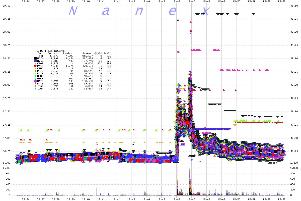Click the orange CINC legend dot
301x201 pixels.
[x=35, y=68]
